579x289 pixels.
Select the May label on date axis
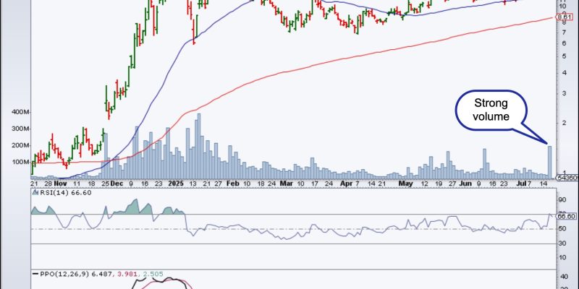click(406, 184)
